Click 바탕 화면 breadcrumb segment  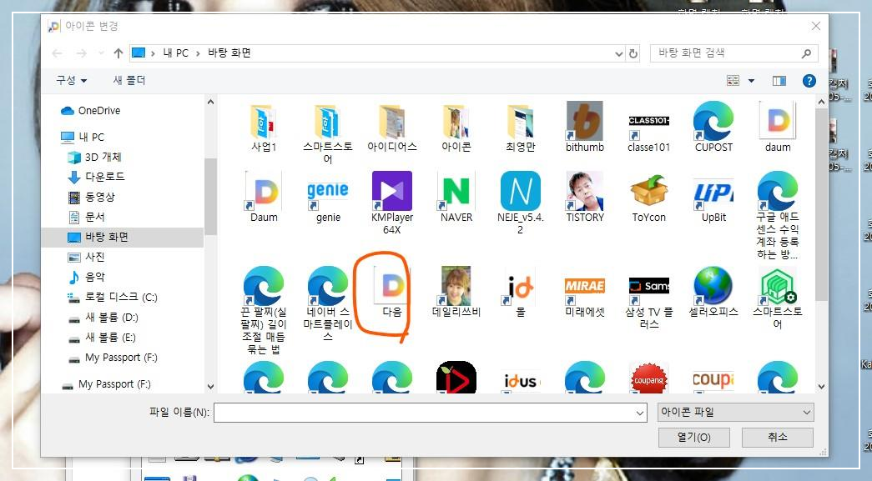click(x=229, y=53)
